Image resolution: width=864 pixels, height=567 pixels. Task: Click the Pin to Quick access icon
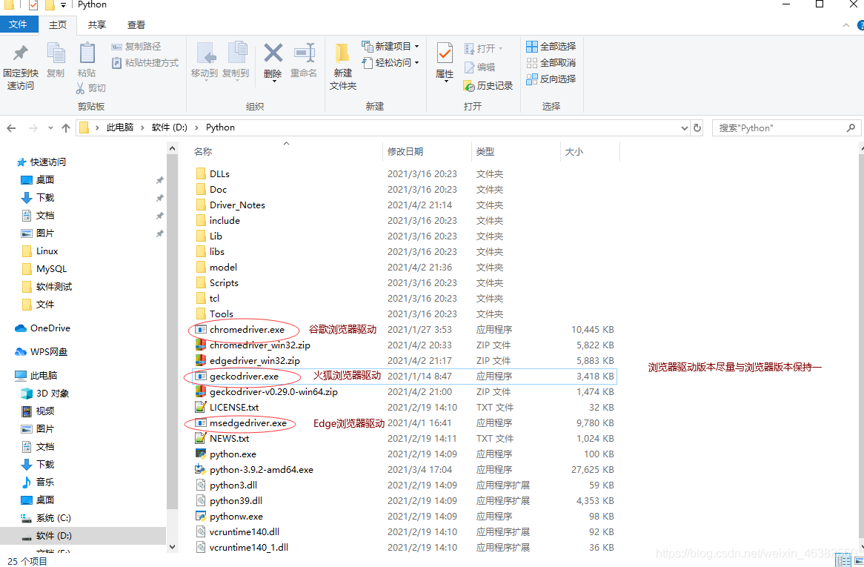click(x=21, y=53)
